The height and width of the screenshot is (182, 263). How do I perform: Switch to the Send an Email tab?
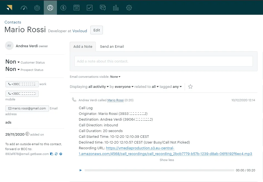[x=112, y=46]
